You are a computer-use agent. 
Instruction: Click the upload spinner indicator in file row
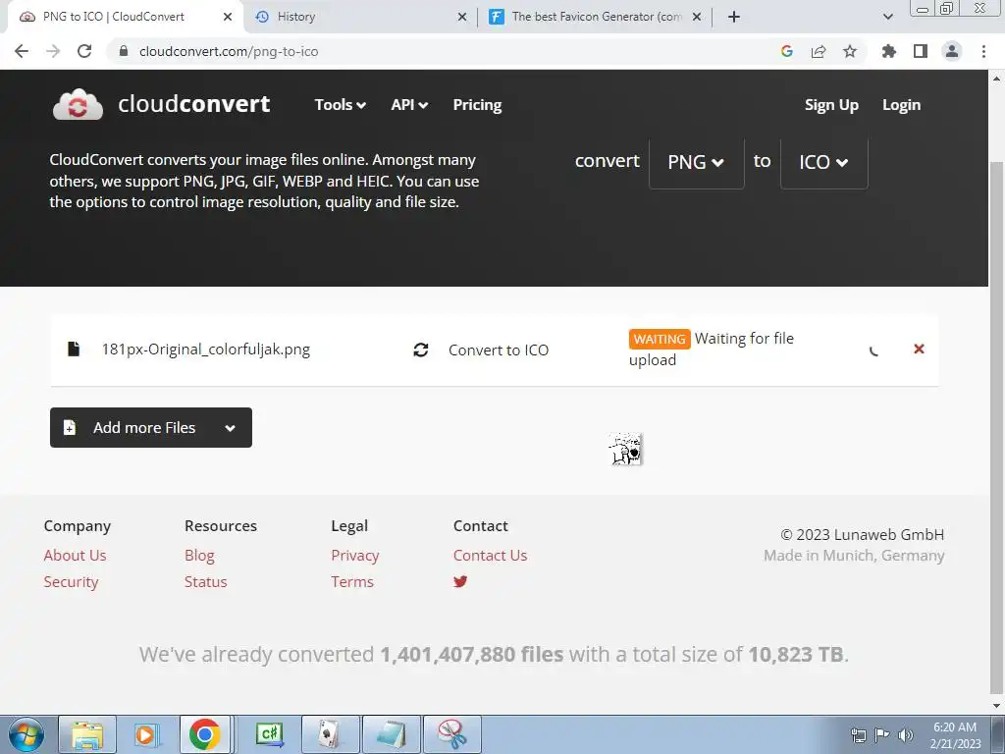(873, 350)
